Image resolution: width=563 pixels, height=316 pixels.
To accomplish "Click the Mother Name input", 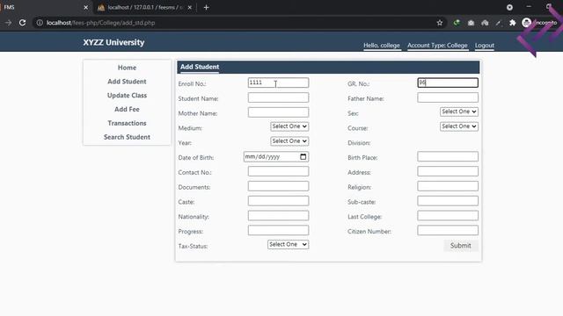I will coord(278,112).
